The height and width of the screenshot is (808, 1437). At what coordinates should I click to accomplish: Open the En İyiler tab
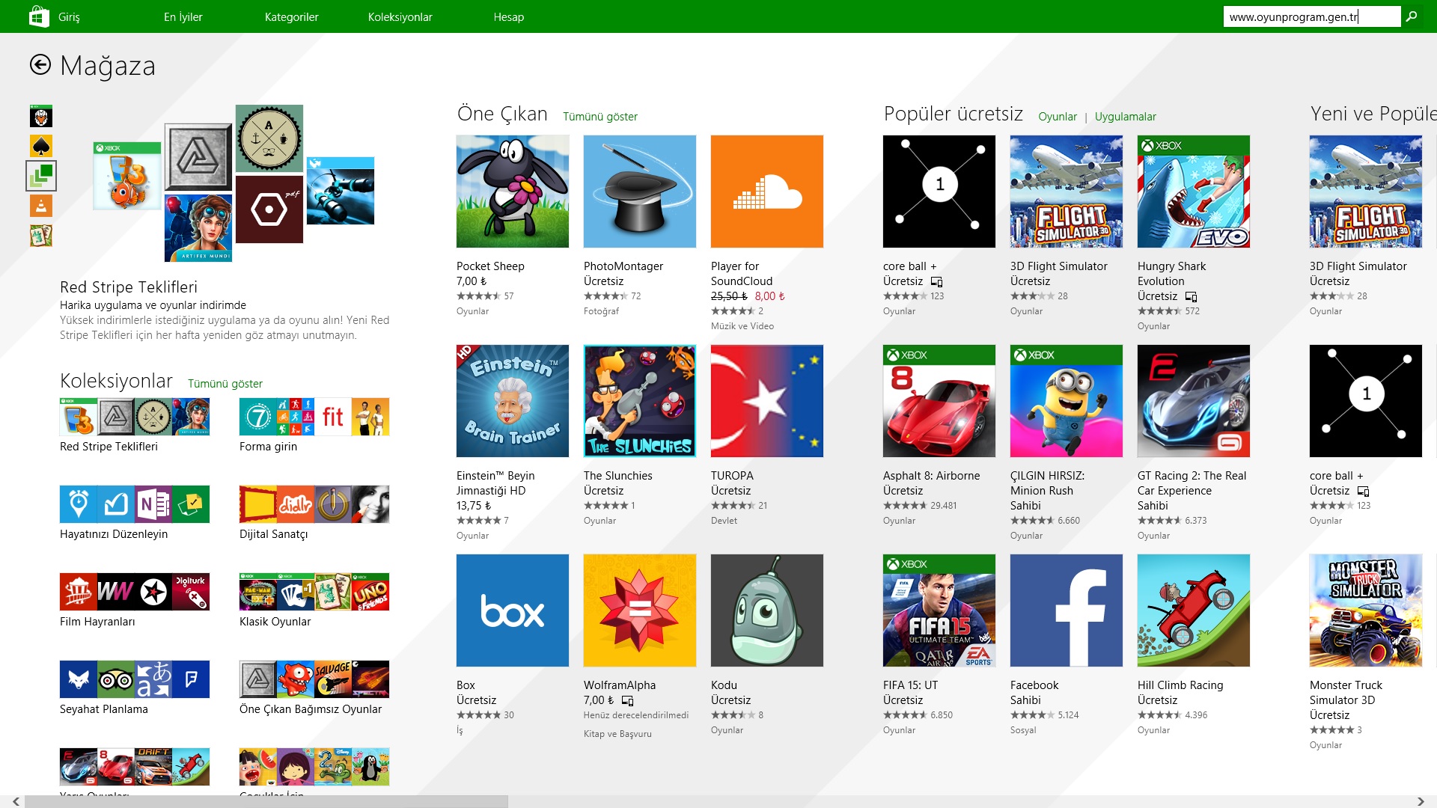pyautogui.click(x=183, y=16)
